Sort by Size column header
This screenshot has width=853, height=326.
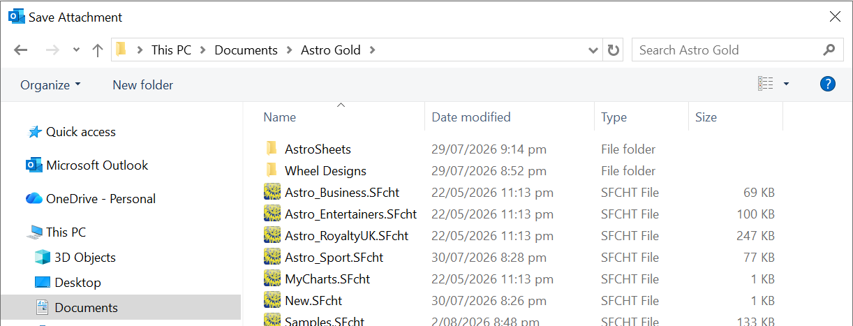[x=706, y=117]
